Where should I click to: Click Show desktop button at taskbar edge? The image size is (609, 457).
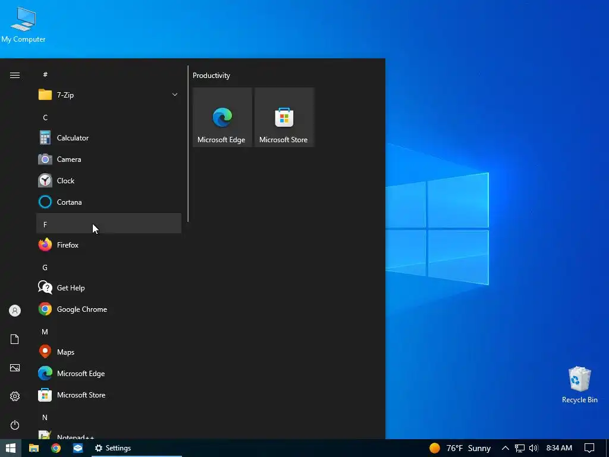[607, 448]
